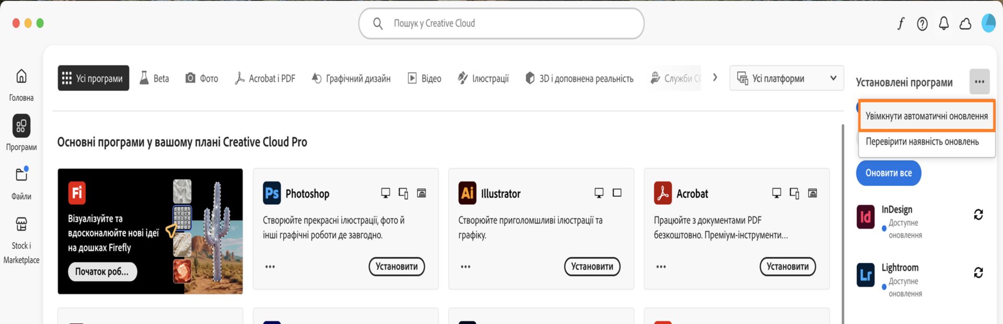Click the app list vertical scrollbar
Screen dimensions: 1003x324
pyautogui.click(x=842, y=223)
